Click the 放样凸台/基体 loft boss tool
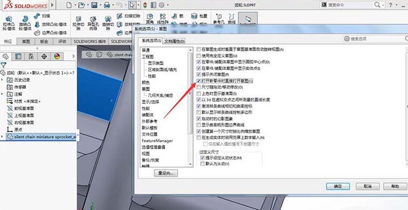408x210 pixels. point(51,24)
